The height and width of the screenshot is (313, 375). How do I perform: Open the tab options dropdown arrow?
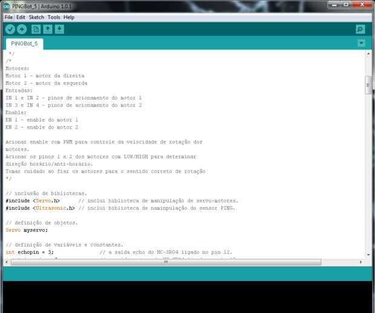(x=361, y=44)
